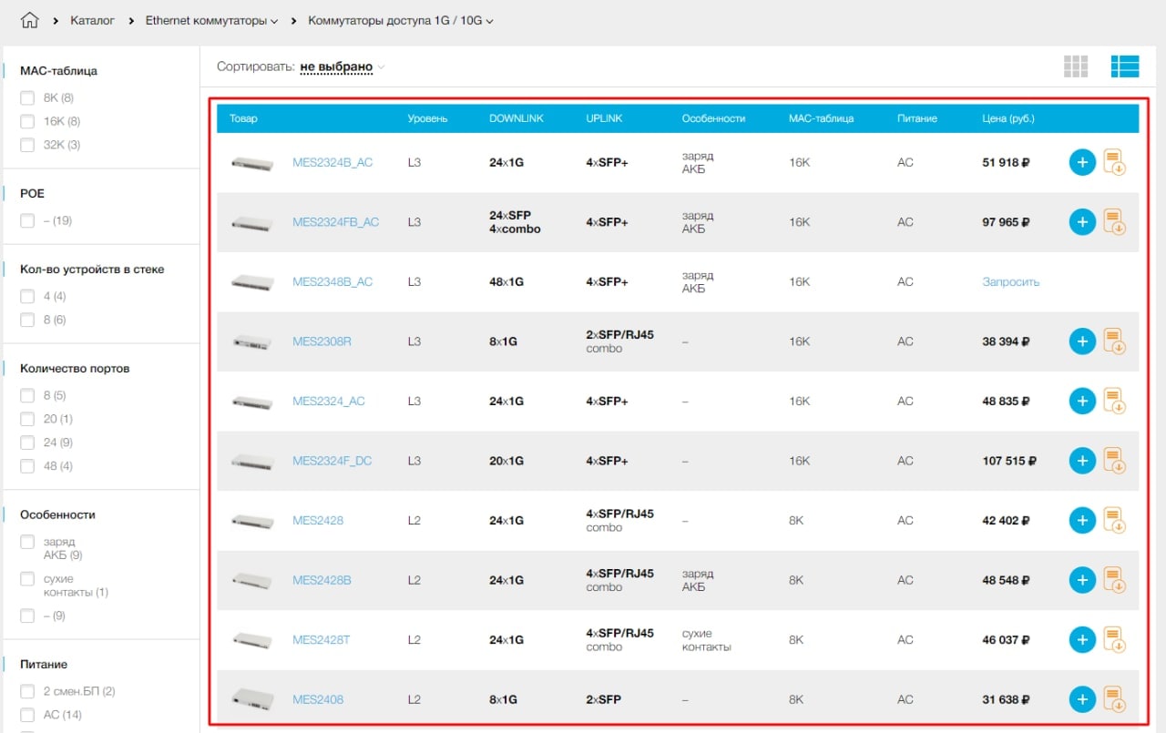Click the UPLINK column header
This screenshot has height=733, width=1166.
(605, 118)
